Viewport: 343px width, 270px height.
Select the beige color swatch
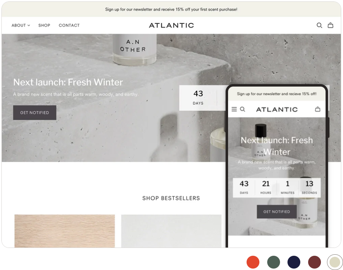coord(335,262)
